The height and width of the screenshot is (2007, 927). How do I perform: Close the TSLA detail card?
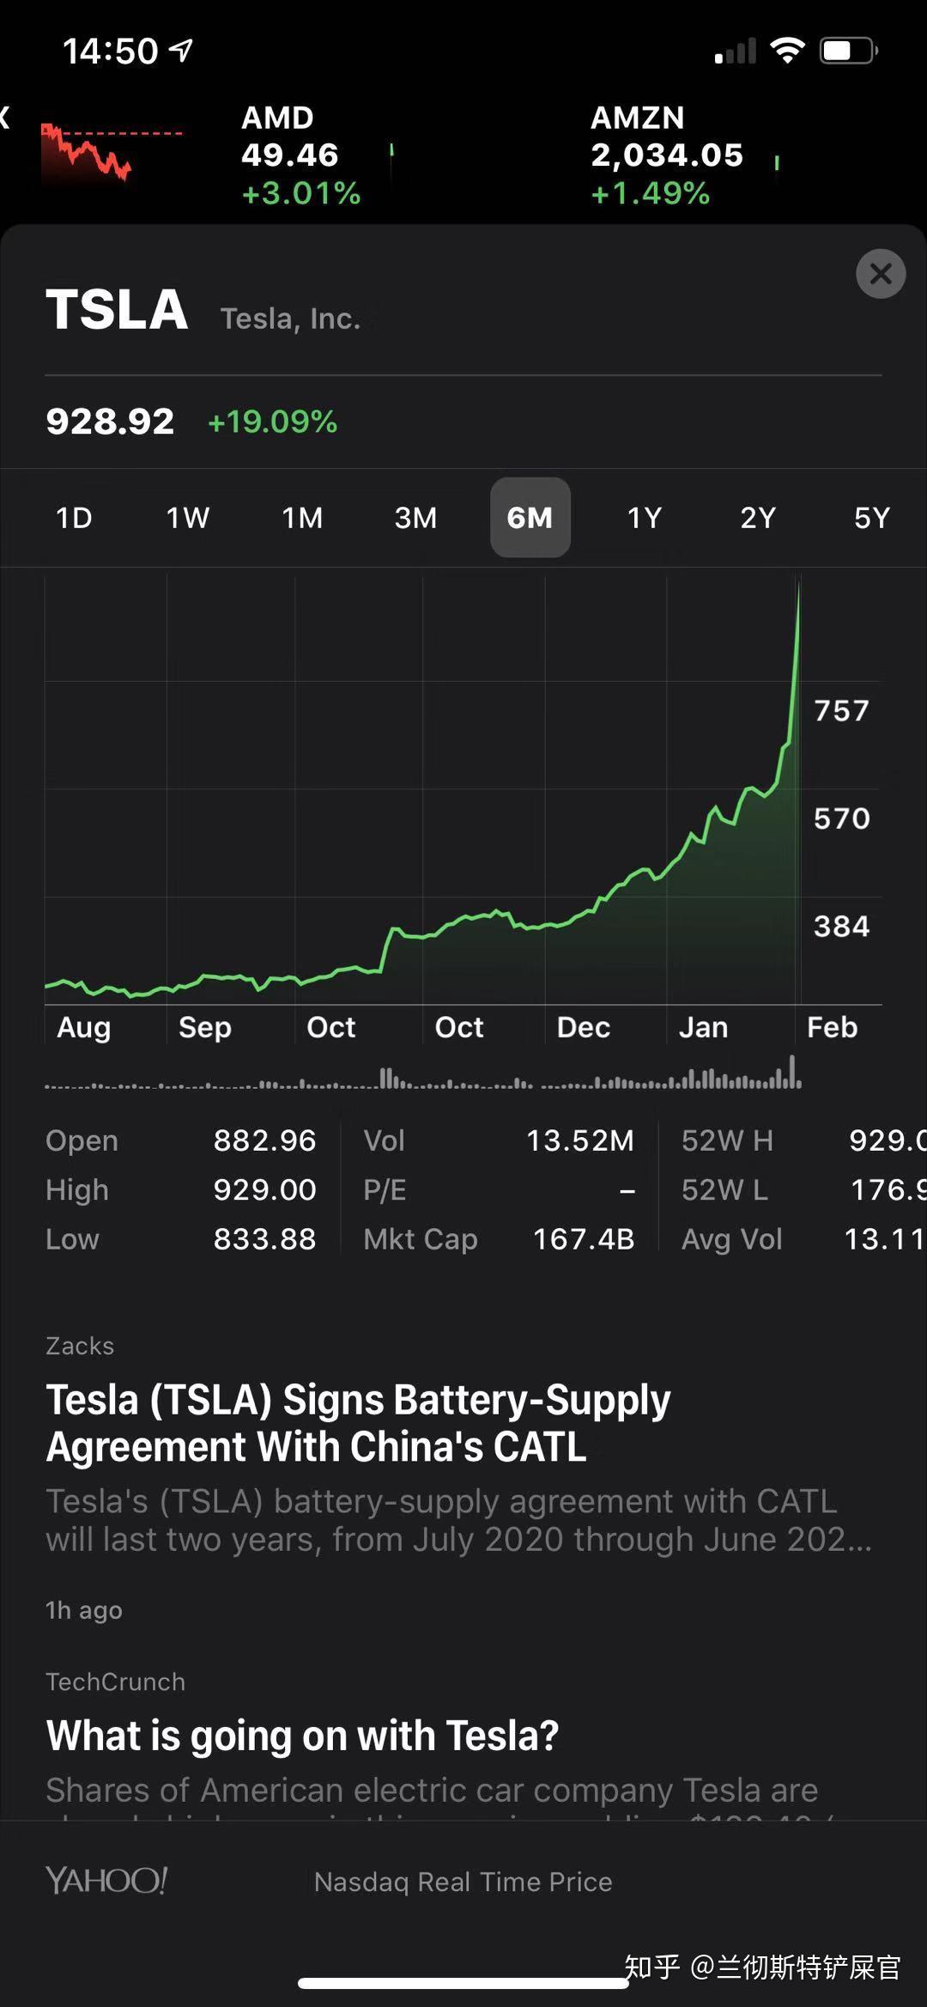pyautogui.click(x=881, y=274)
